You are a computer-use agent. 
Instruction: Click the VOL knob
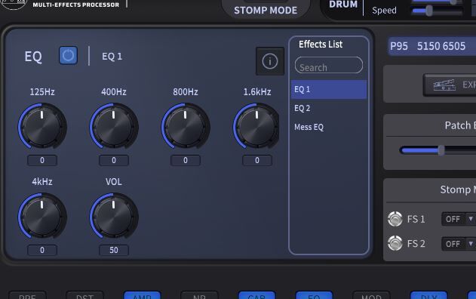point(114,216)
